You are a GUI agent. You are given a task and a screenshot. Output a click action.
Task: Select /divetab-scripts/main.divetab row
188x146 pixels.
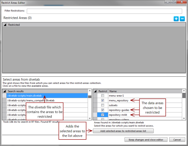pyautogui.click(x=47, y=95)
